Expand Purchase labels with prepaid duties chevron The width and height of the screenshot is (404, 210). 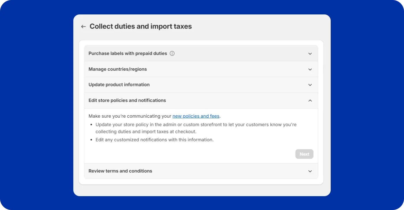[x=310, y=54]
